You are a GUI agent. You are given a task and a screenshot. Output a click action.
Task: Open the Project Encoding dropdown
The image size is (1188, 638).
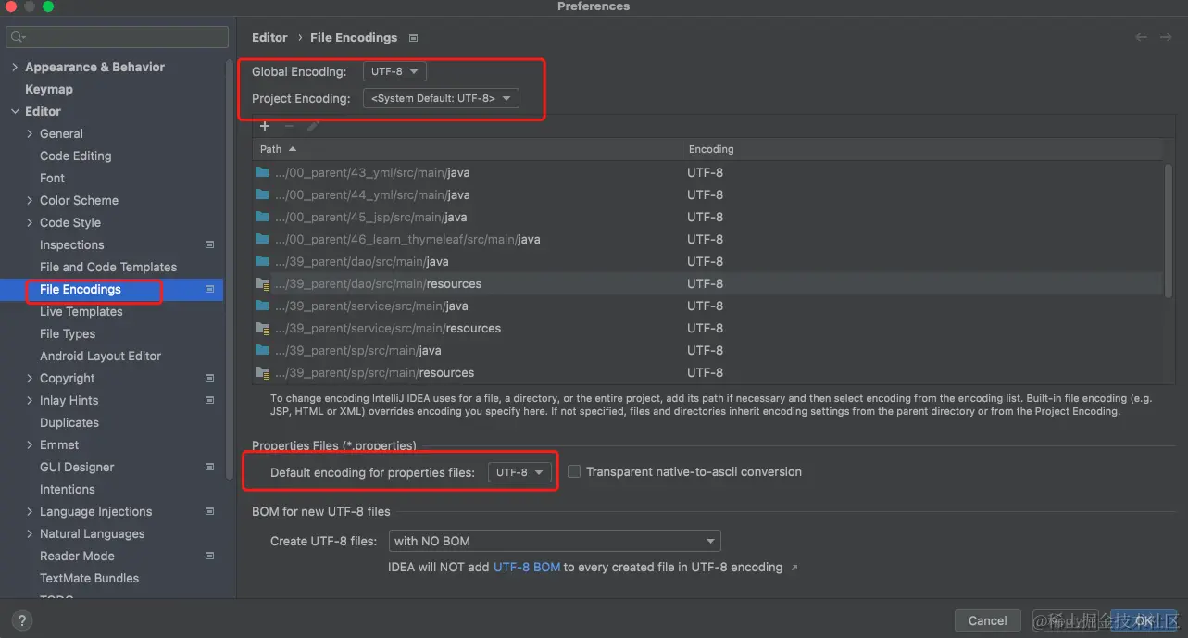pyautogui.click(x=441, y=98)
